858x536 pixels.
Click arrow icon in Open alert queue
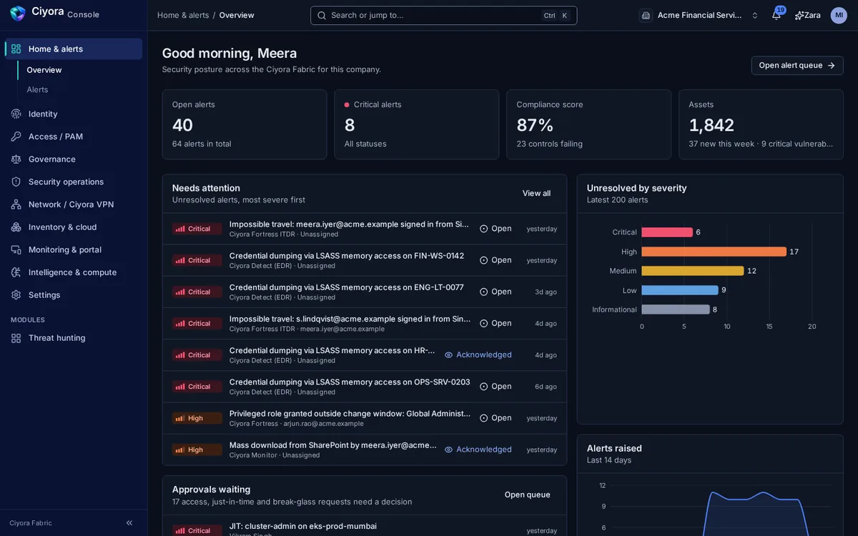831,65
